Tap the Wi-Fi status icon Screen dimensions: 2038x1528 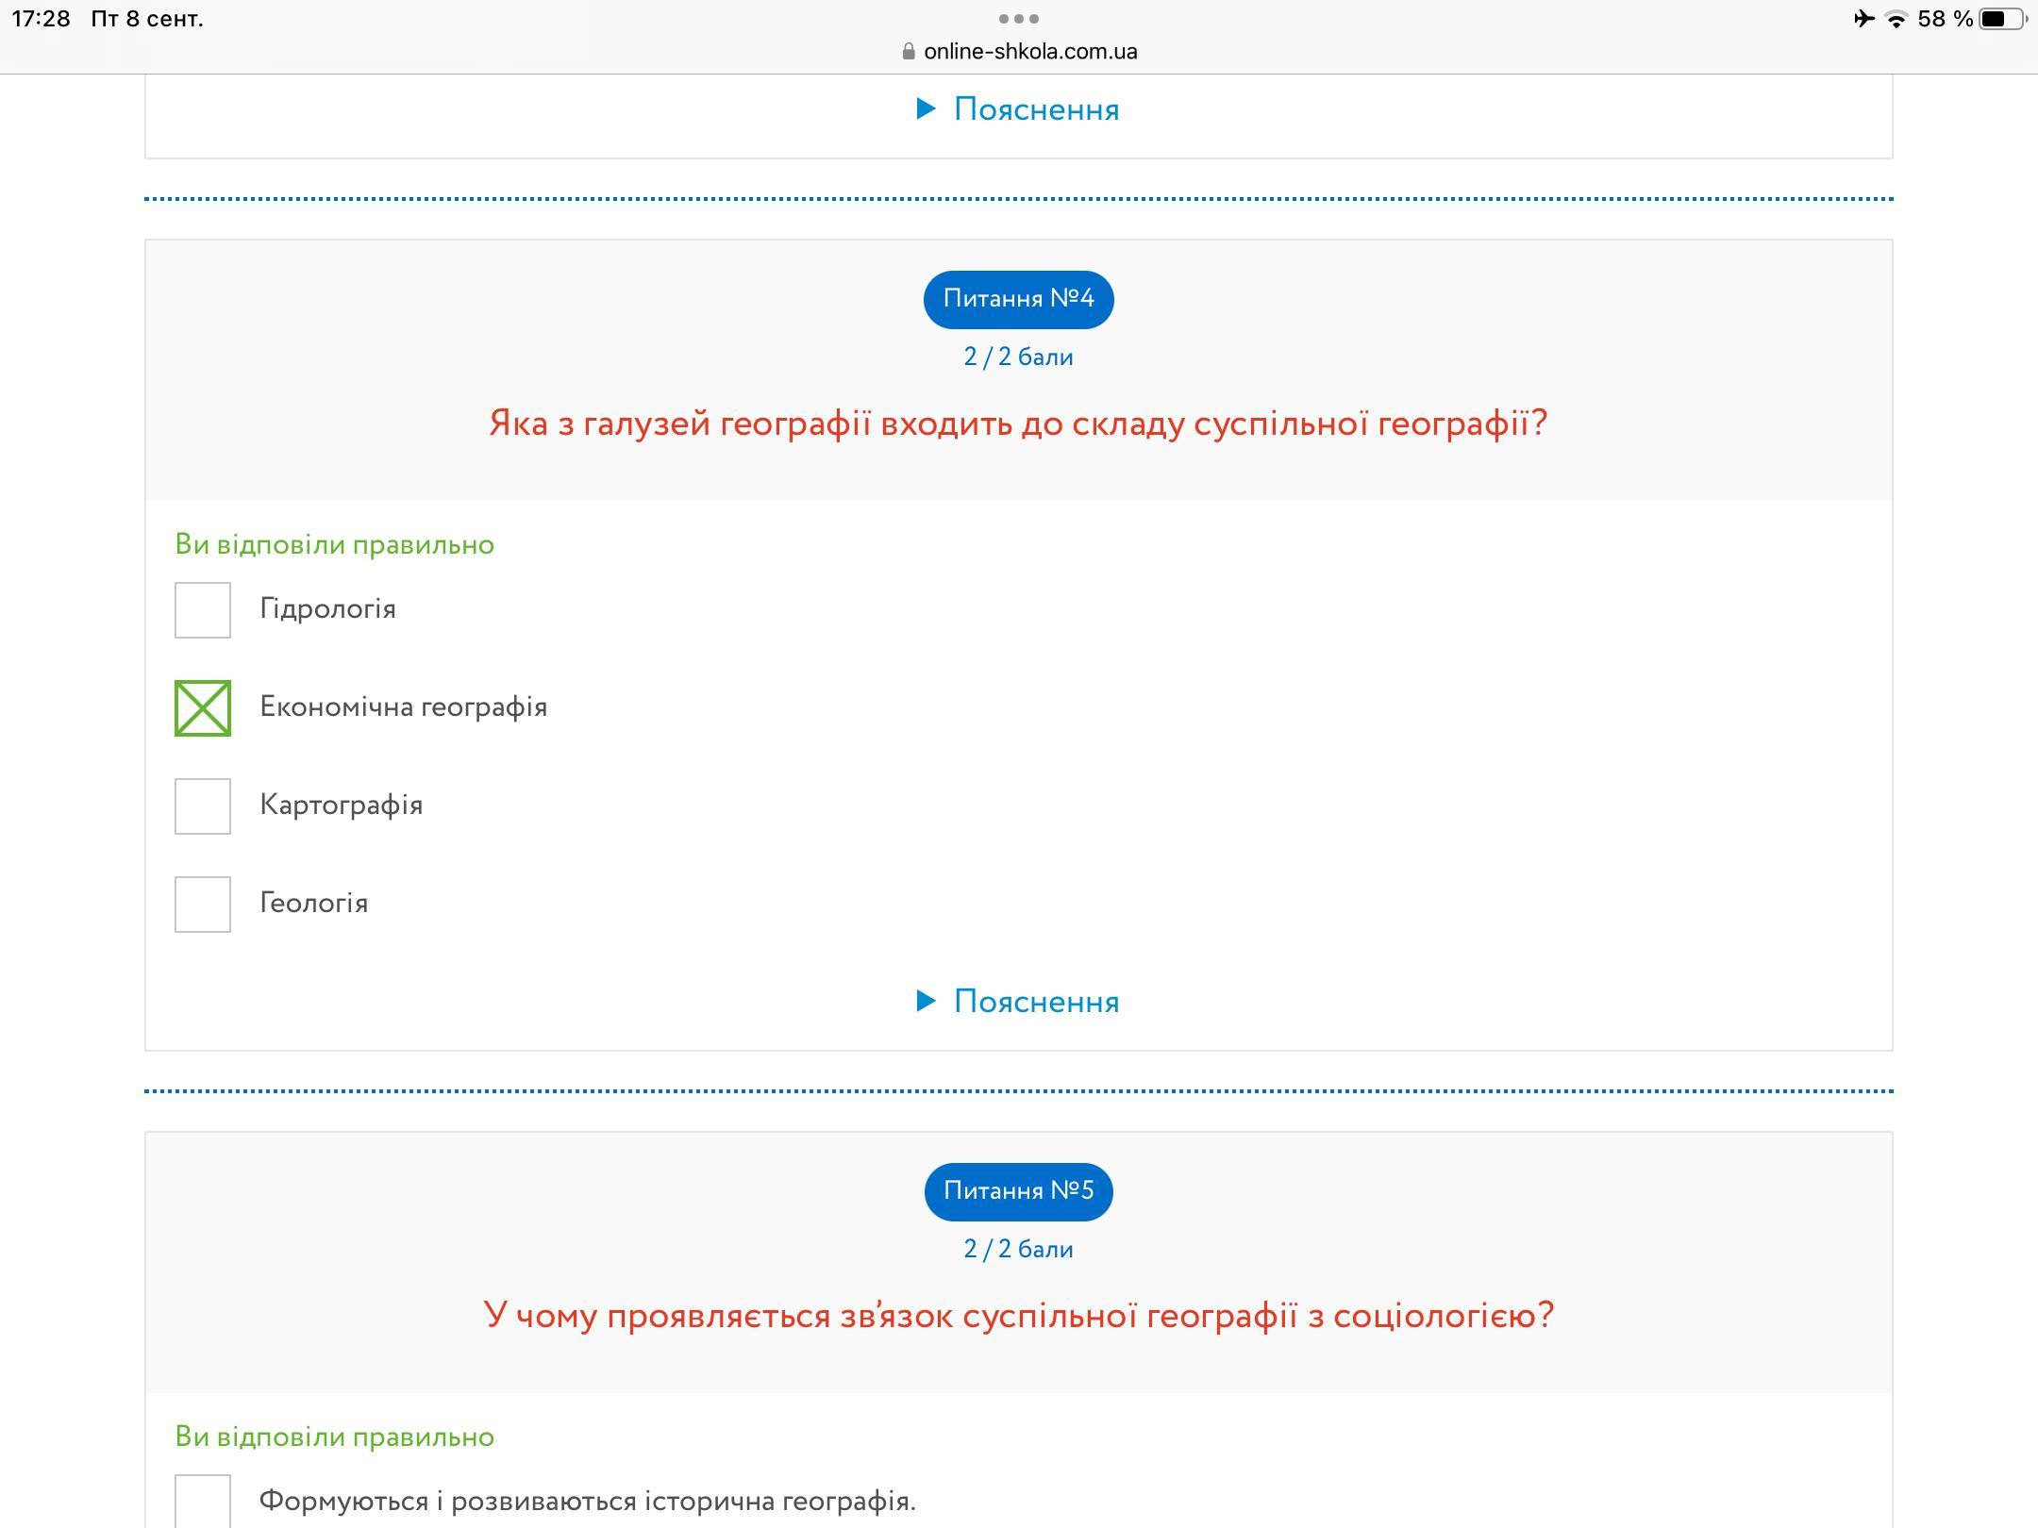(x=1896, y=19)
